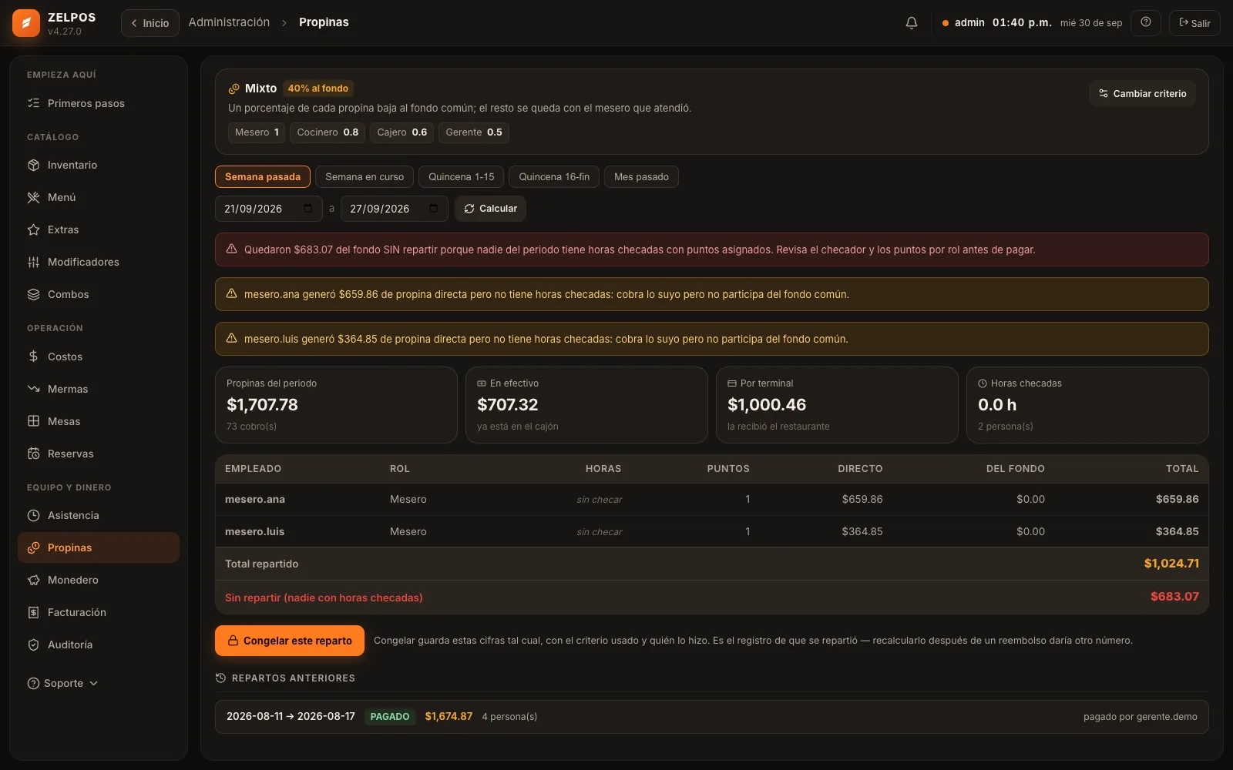
Task: Open the 2026-08-11 previous reparto row
Action: click(x=711, y=716)
